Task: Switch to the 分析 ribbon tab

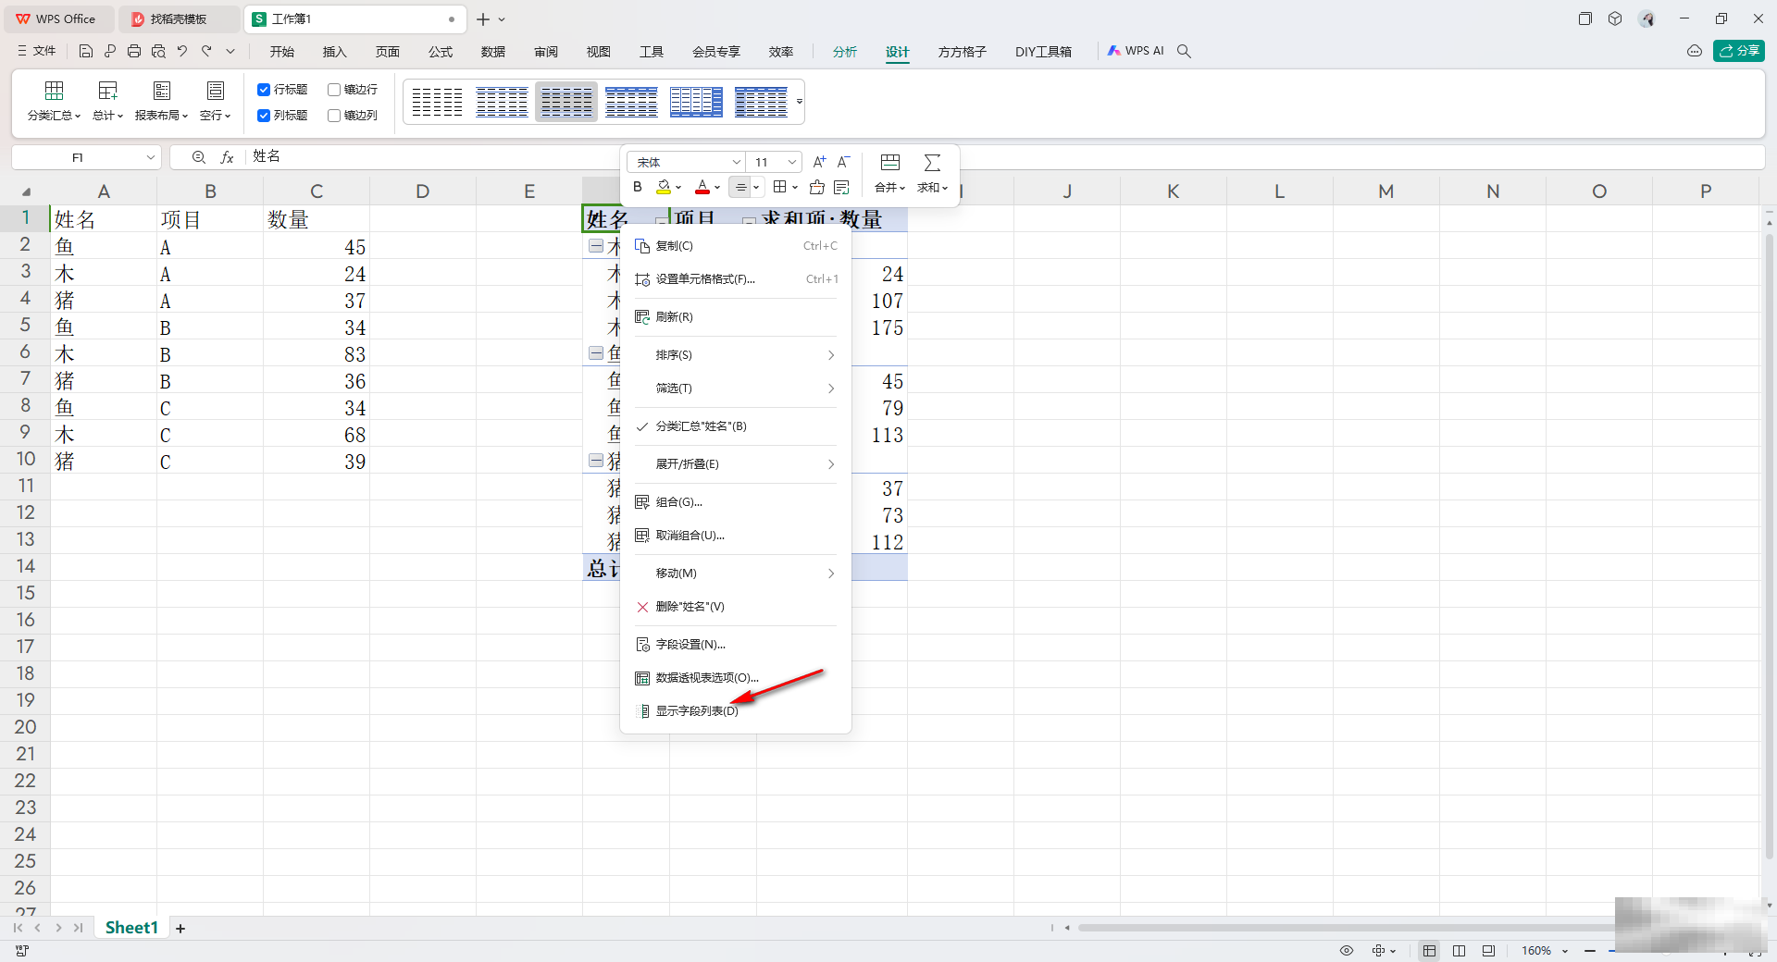Action: [844, 52]
